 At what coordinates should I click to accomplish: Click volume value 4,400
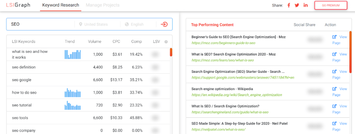coord(97,67)
